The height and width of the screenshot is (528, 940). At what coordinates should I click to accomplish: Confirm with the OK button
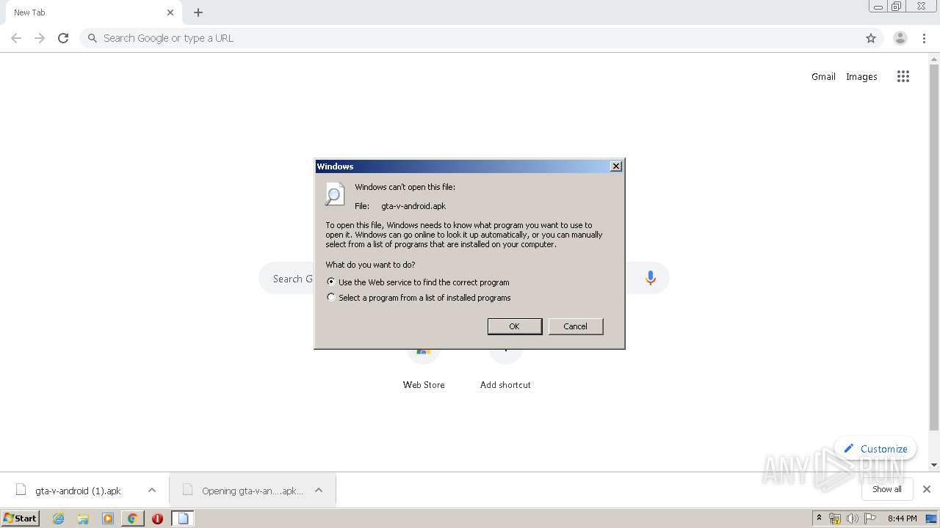coord(515,326)
